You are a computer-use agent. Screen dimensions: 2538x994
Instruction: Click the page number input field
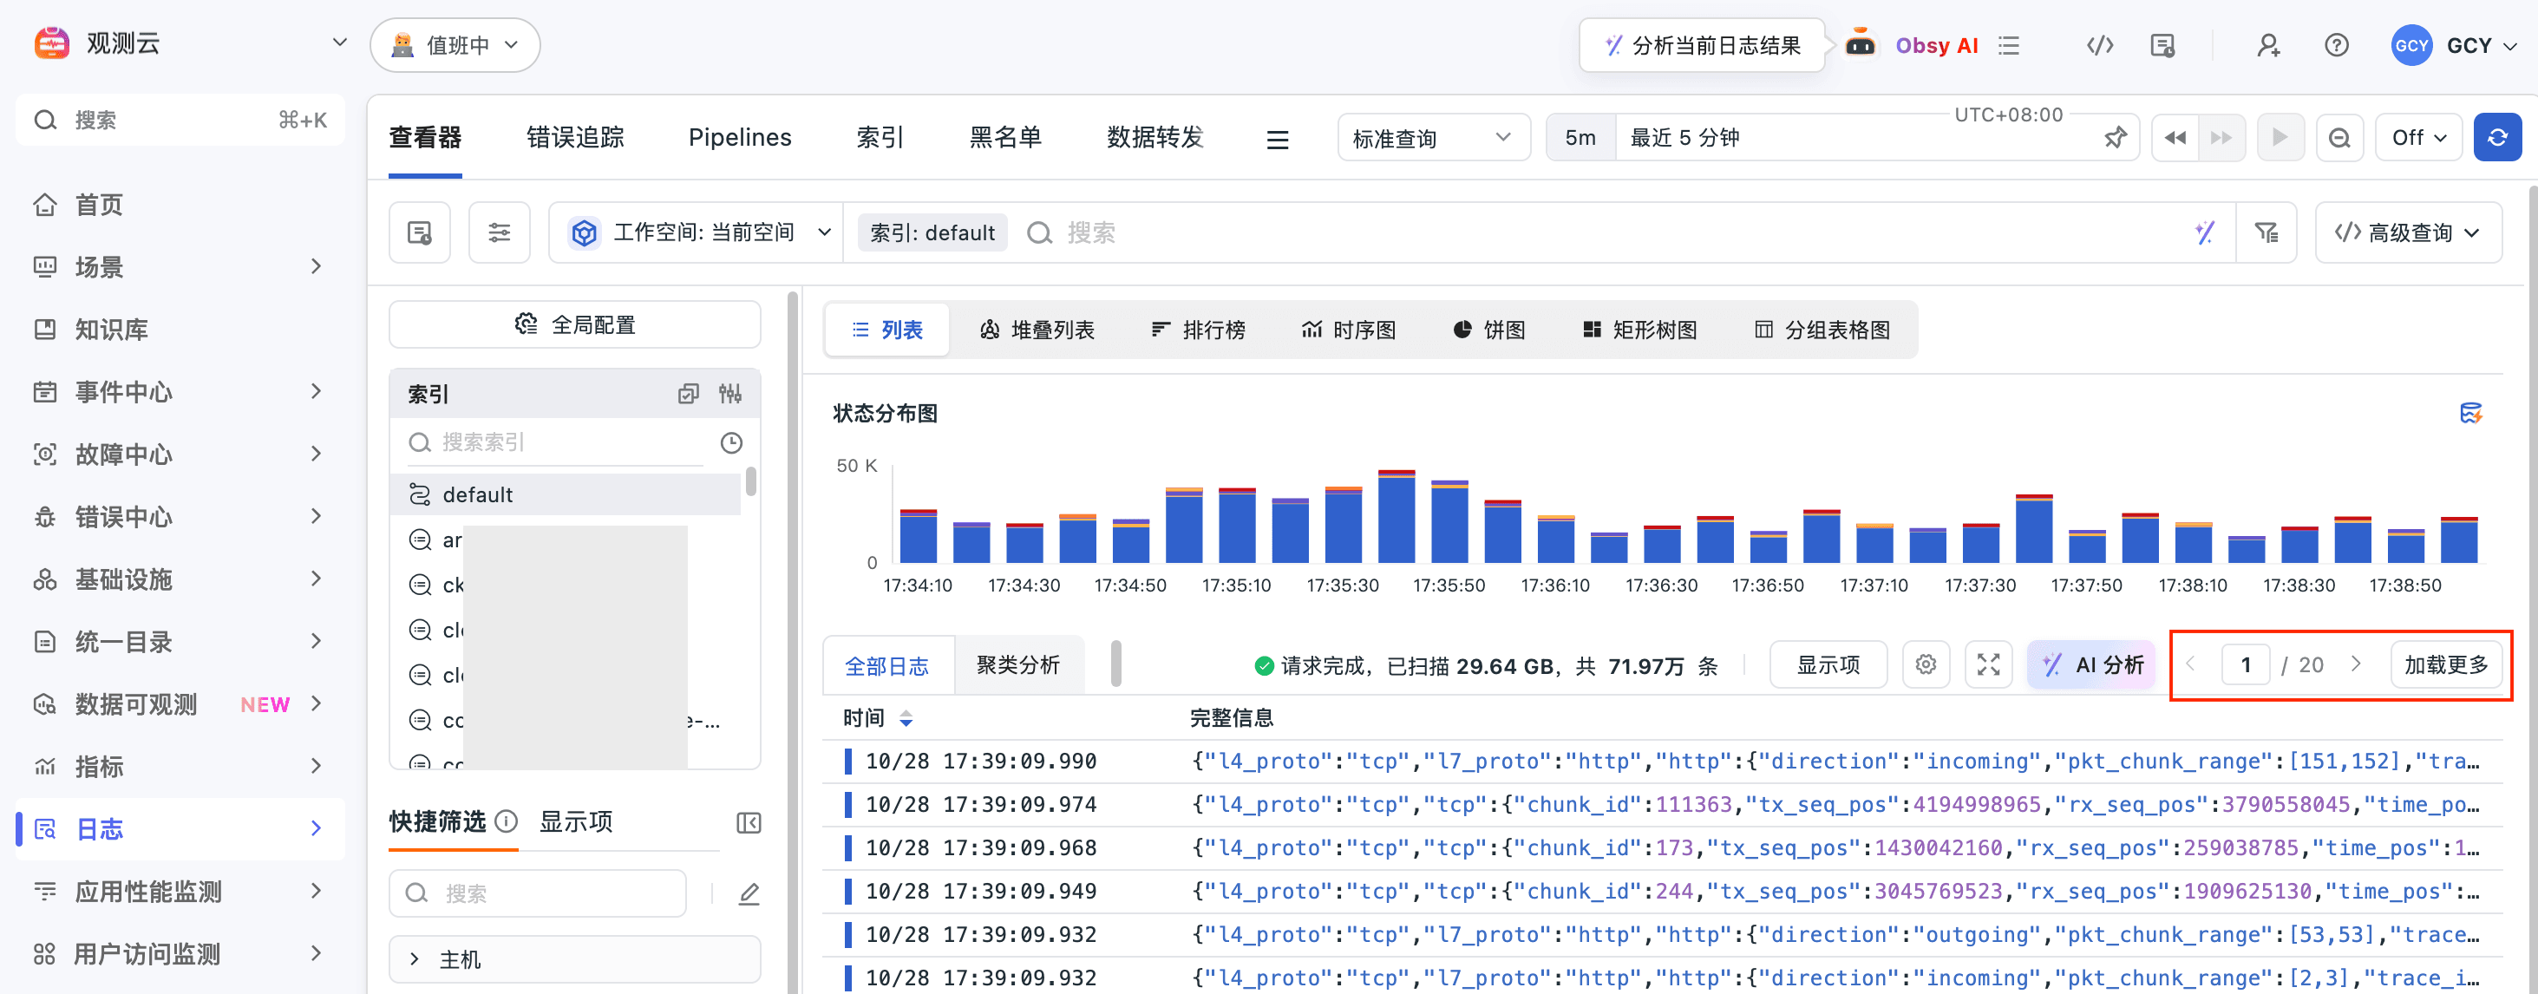point(2246,665)
